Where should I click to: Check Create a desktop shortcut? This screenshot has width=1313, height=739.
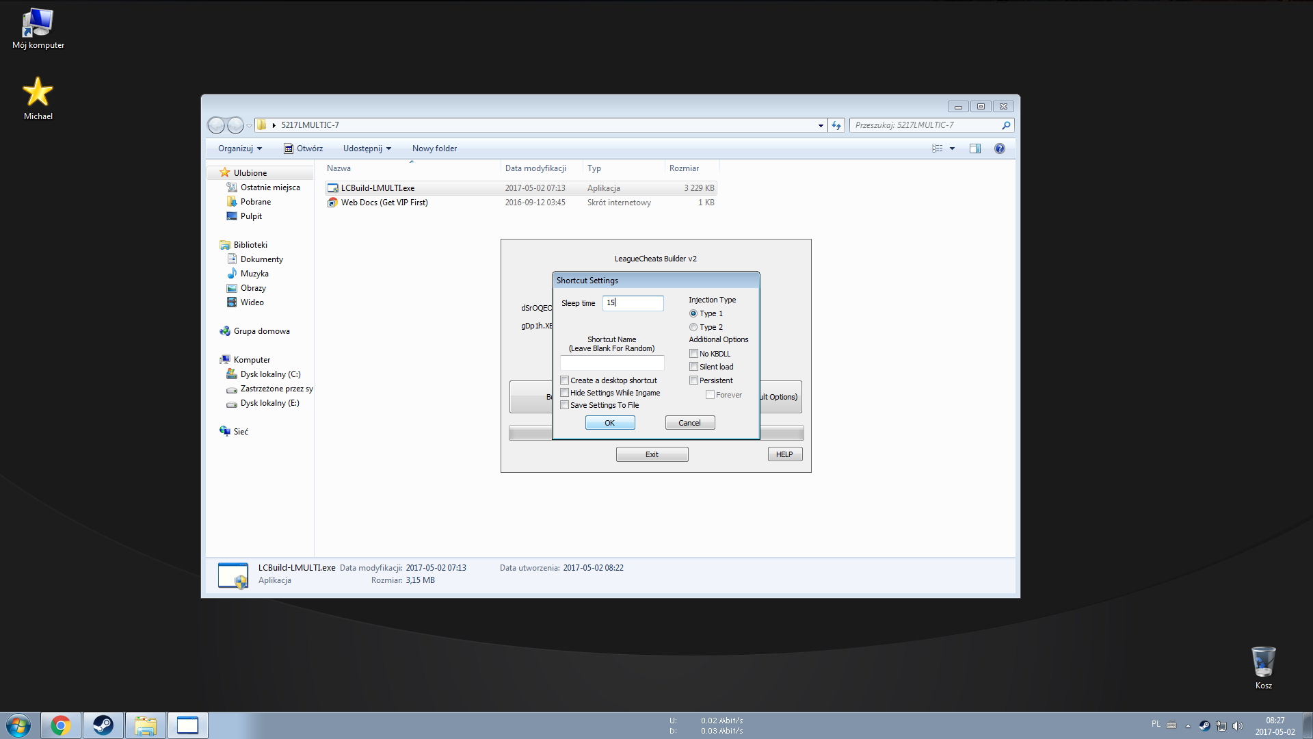[565, 380]
